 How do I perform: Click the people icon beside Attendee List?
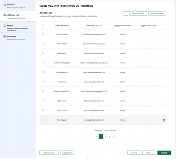5,15
